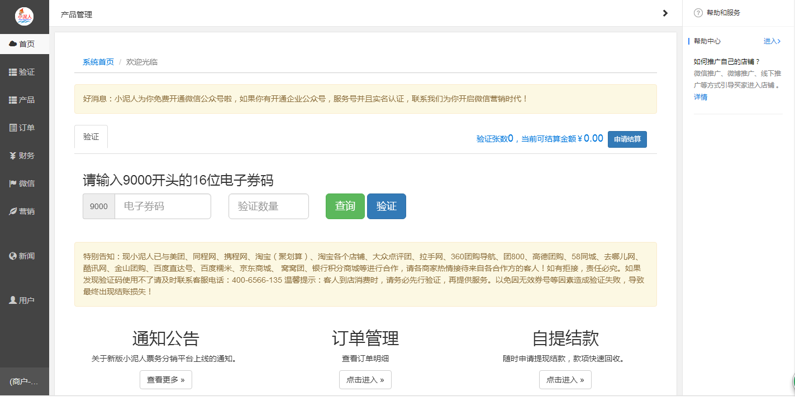
Task: Click the 申请结算 button
Action: 627,139
